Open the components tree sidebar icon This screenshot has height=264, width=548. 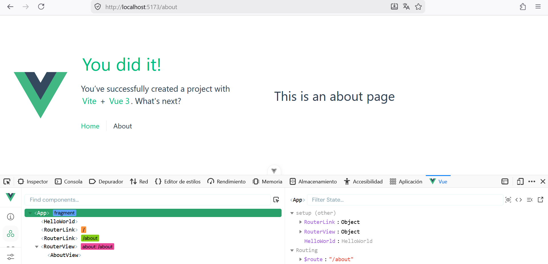(x=11, y=234)
